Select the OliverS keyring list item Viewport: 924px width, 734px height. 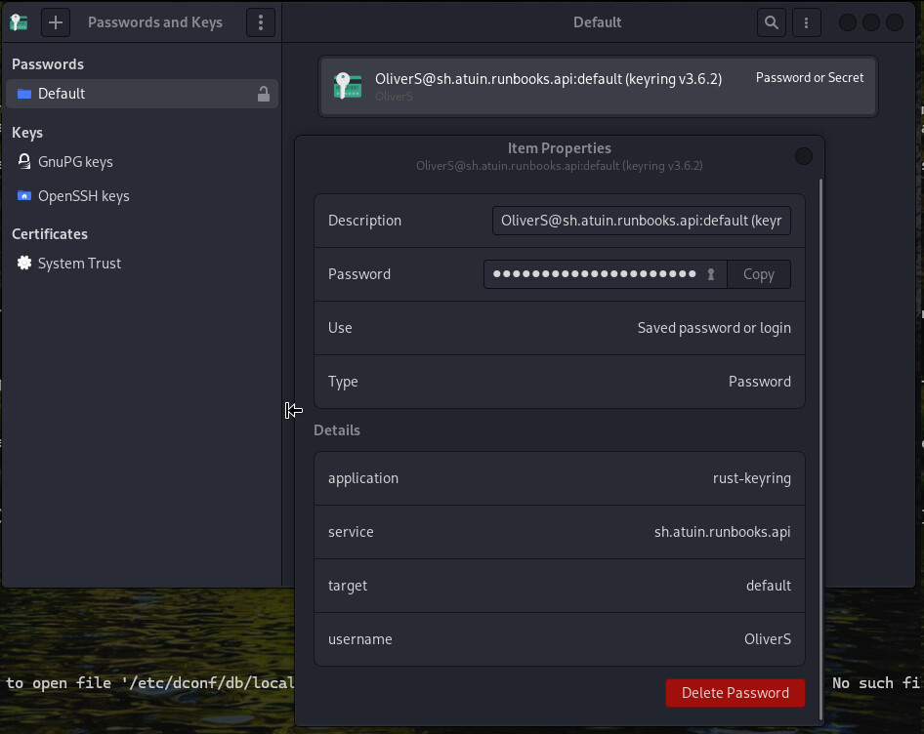click(598, 86)
